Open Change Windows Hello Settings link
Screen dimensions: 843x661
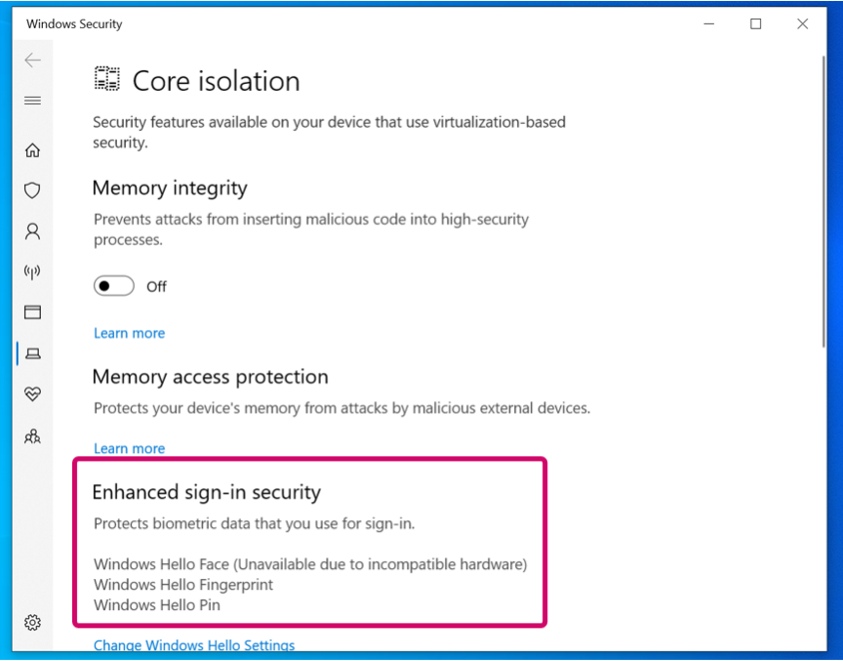(x=194, y=645)
